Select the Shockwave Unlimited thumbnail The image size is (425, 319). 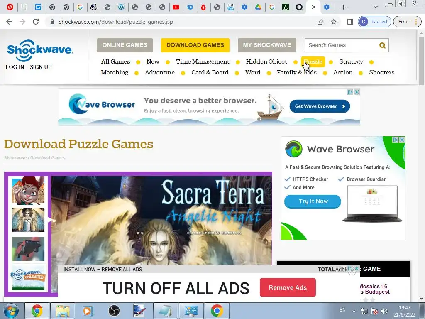tap(28, 278)
